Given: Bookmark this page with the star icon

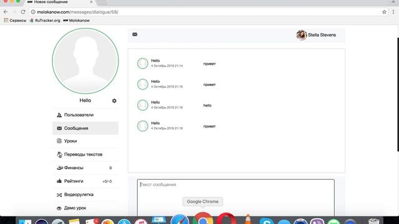Looking at the screenshot, I should tap(384, 12).
